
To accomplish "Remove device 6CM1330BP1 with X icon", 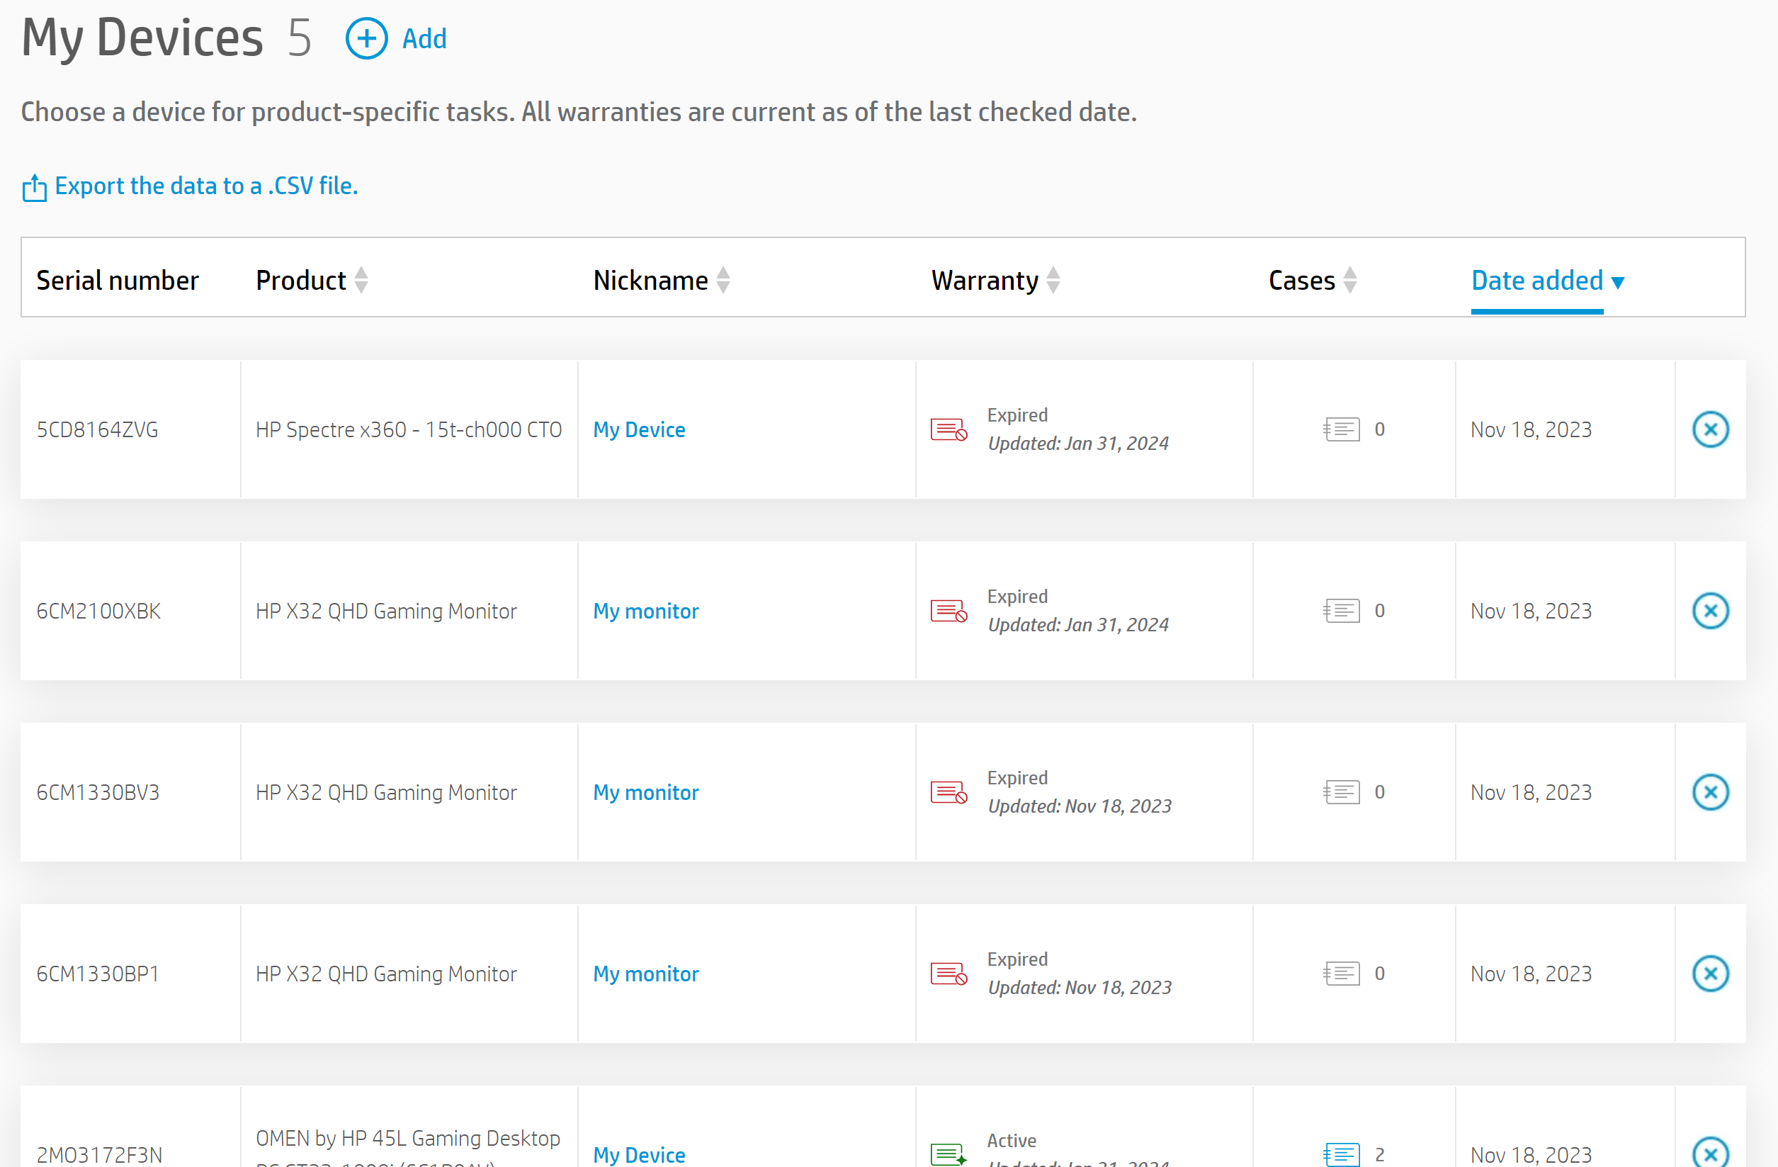I will [x=1711, y=974].
